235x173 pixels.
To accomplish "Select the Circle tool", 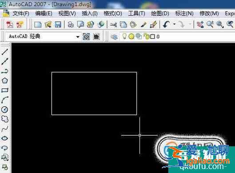I will pos(4,109).
